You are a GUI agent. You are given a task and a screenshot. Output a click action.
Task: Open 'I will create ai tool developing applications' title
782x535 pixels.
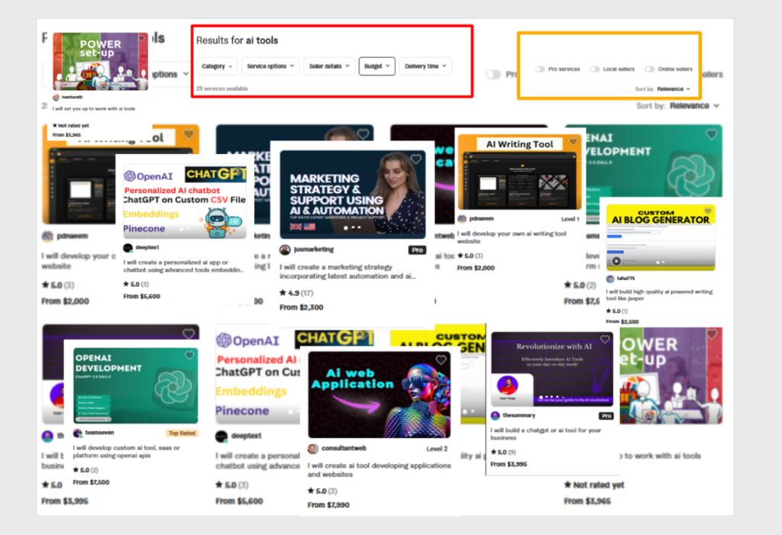coord(379,469)
